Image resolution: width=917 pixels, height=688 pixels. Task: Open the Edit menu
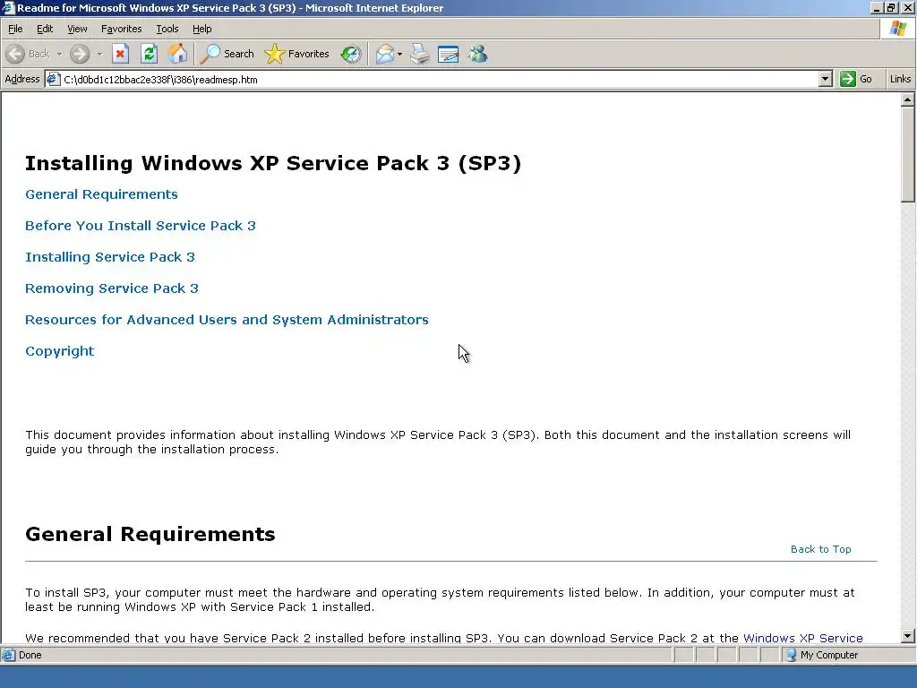tap(45, 29)
